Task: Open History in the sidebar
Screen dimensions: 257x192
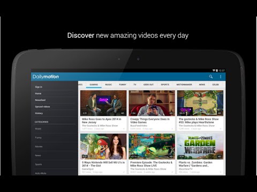Action: point(55,113)
